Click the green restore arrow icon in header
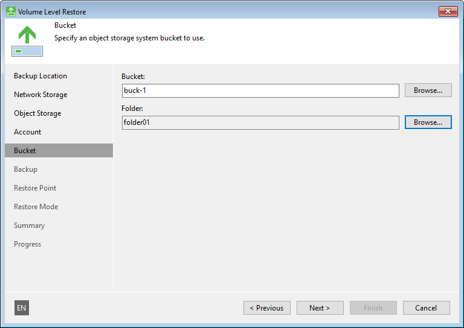 click(x=27, y=41)
